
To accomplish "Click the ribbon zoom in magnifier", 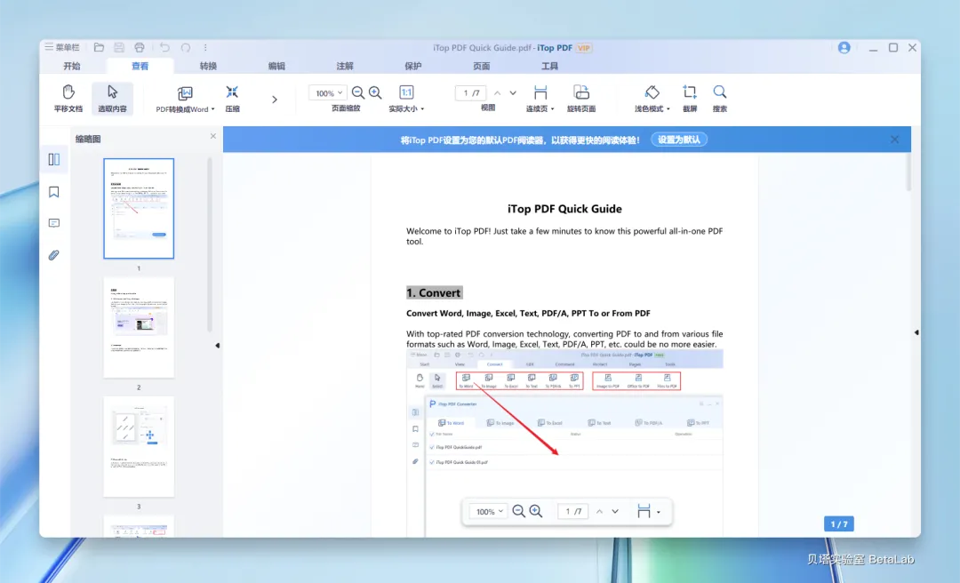I will click(x=375, y=92).
